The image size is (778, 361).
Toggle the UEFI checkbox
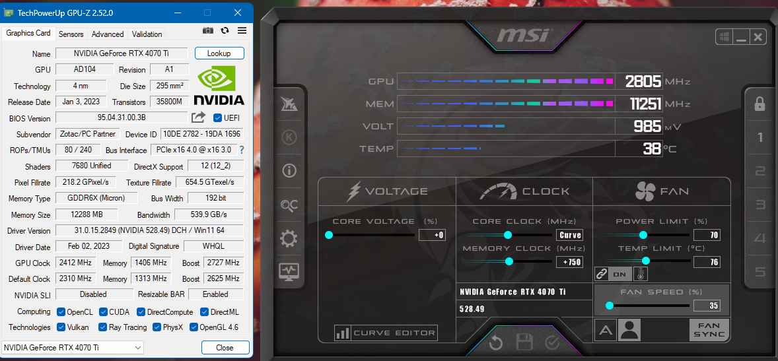click(217, 117)
